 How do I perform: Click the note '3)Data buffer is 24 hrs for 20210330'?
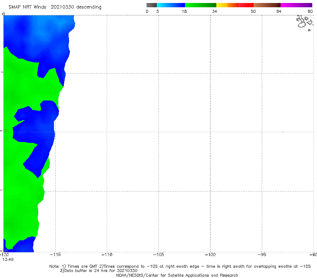pyautogui.click(x=99, y=271)
